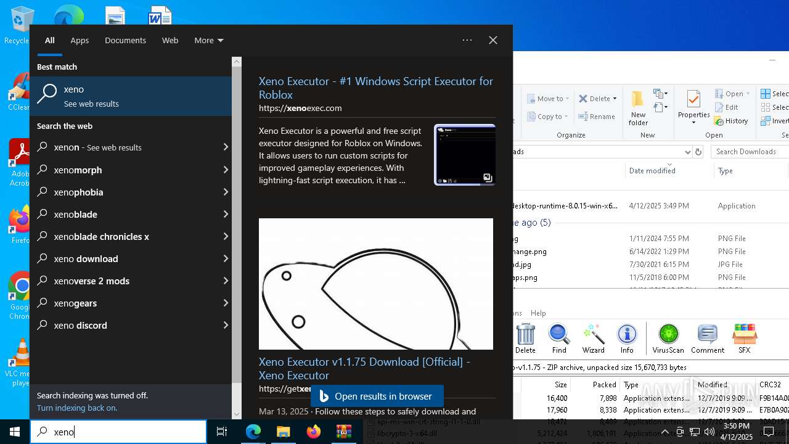Viewport: 789px width, 444px height.
Task: Click Date modified column header
Action: click(652, 171)
